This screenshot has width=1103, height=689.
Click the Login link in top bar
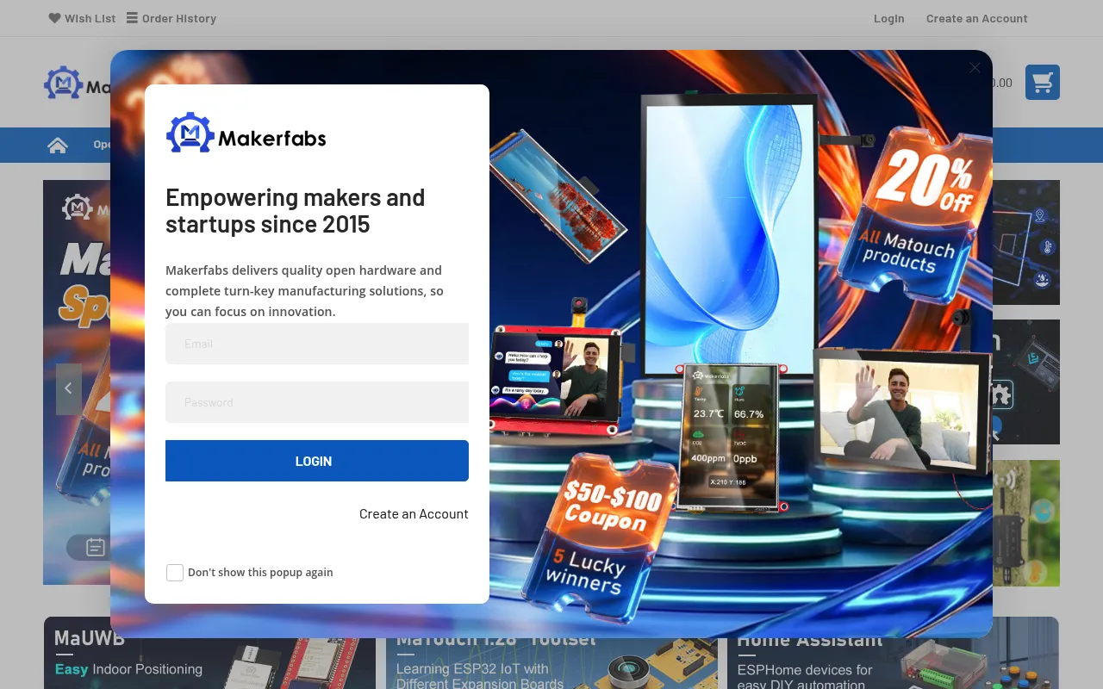click(889, 18)
